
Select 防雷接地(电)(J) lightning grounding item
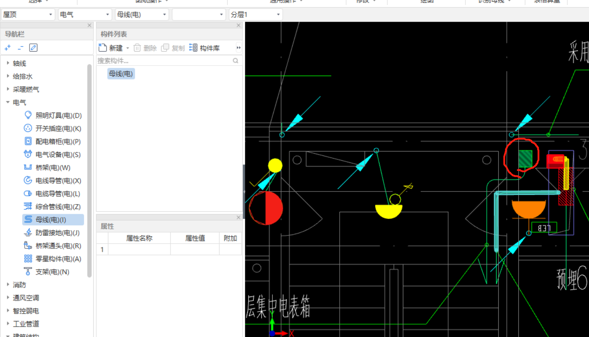point(53,233)
